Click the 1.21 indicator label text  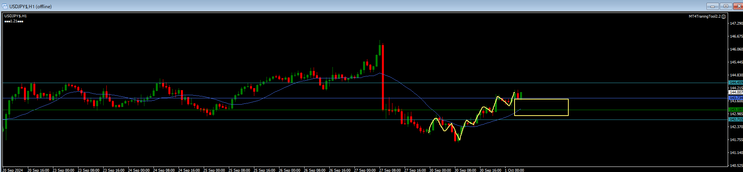[14, 21]
